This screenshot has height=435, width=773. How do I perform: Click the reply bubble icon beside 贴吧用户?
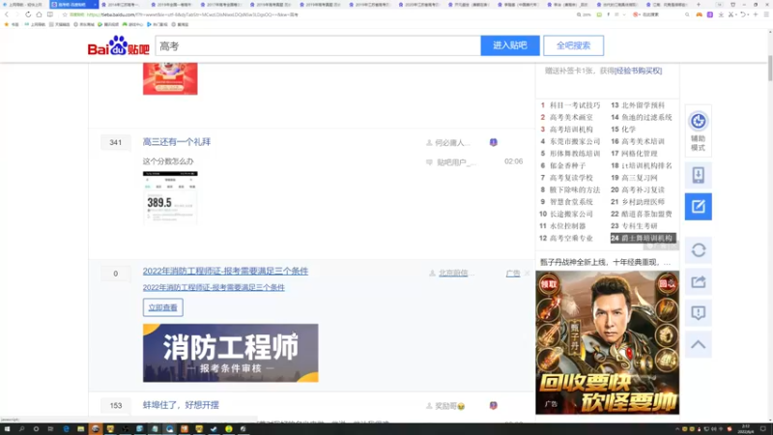pos(429,162)
